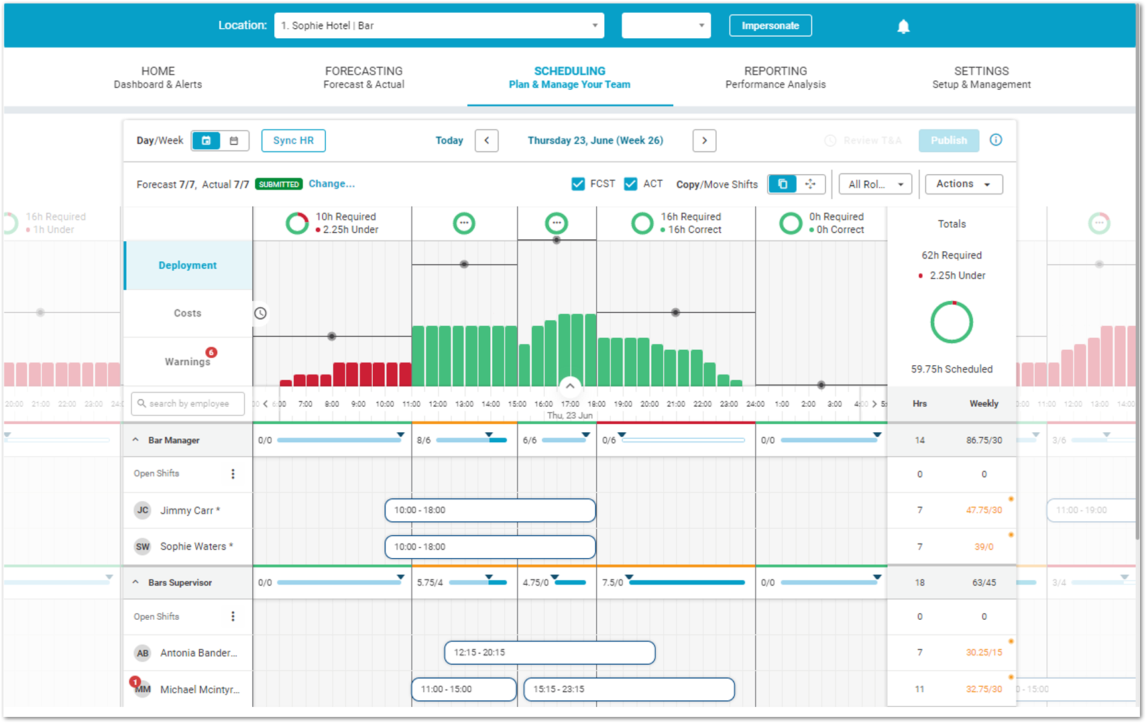The image size is (1146, 723).
Task: Go to previous day arrow
Action: 486,141
